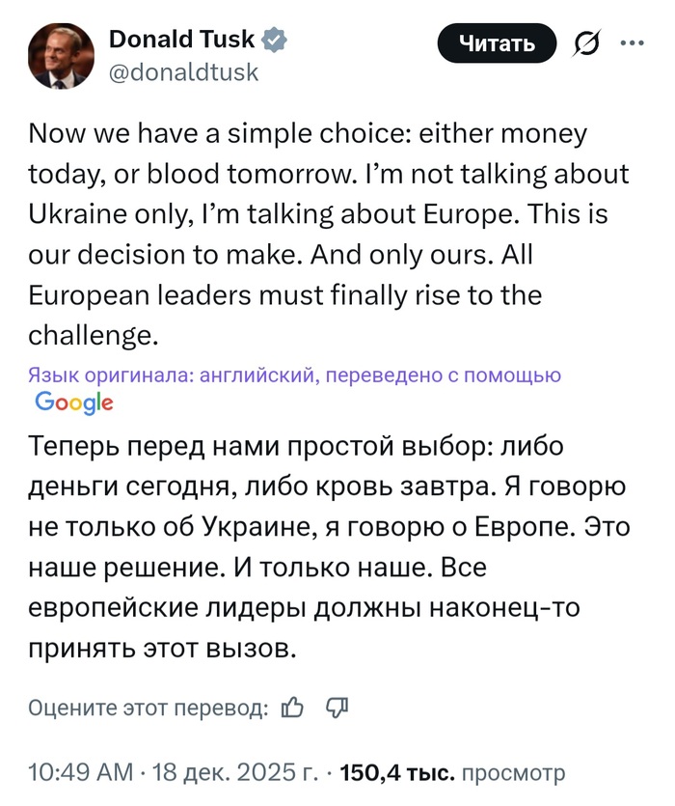Click the Donald Tusk display name
This screenshot has height=806, width=675.
tap(181, 40)
